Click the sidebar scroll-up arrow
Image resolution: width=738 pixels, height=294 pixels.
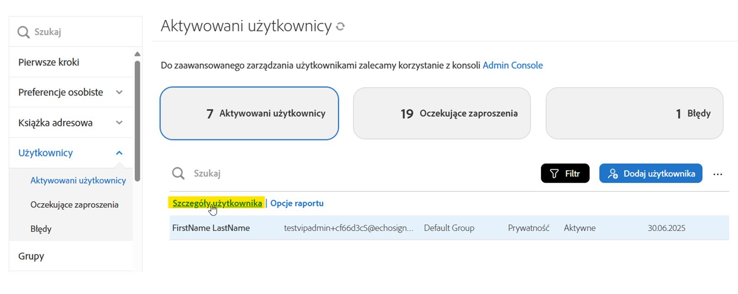point(137,54)
